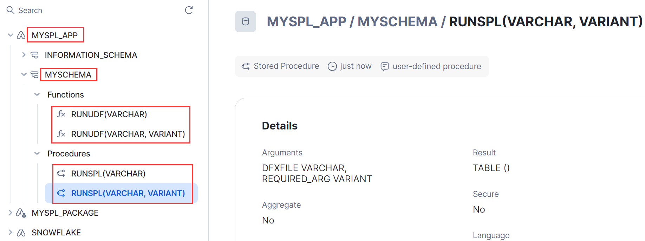Open MYSCHEMA in the breadcrumb
This screenshot has width=645, height=241.
397,22
